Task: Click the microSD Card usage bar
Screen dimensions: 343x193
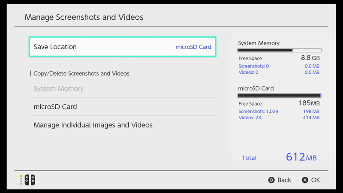Action: 280,96
